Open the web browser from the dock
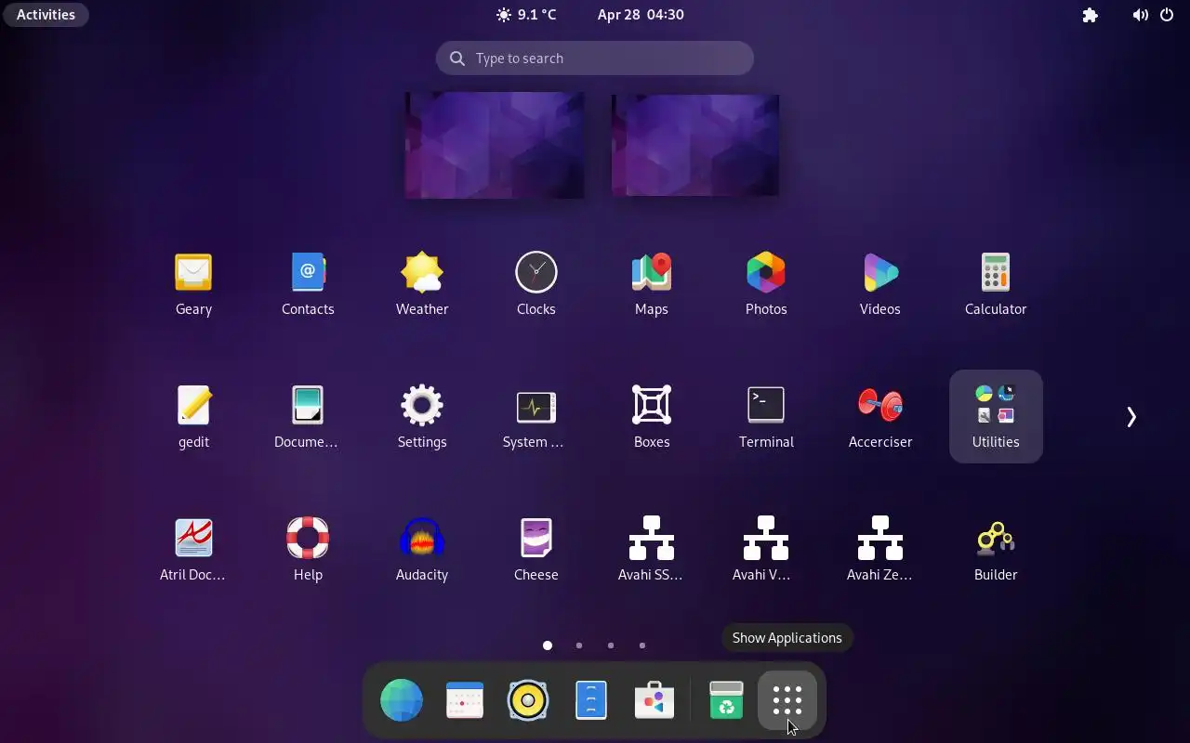 click(402, 700)
